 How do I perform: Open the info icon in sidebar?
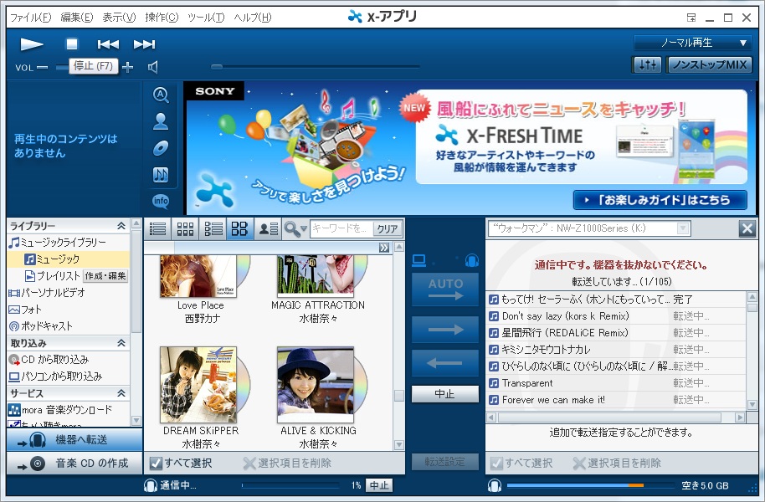(x=161, y=201)
